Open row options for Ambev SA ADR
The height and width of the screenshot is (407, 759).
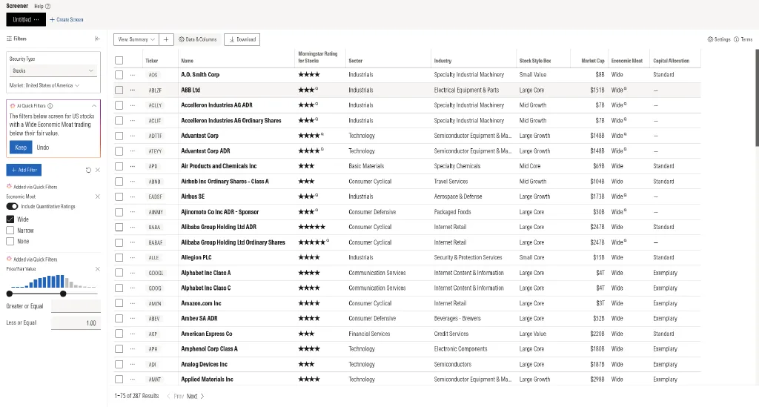click(x=132, y=319)
